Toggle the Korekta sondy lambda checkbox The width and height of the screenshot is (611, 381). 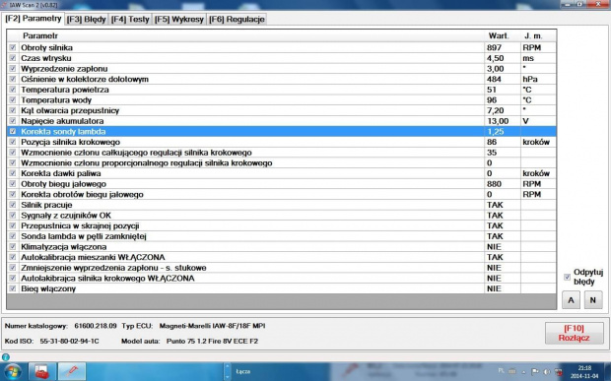pos(13,132)
